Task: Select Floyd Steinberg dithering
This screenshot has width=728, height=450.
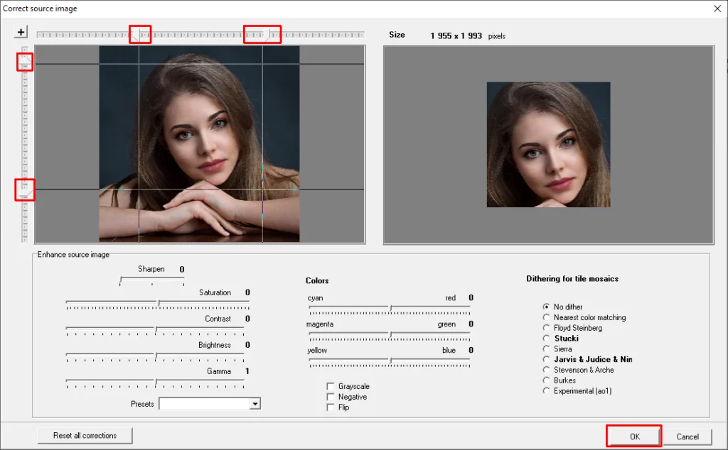Action: 546,328
